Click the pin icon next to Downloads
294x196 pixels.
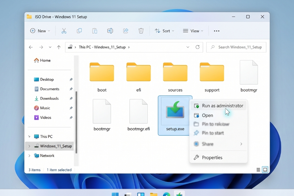(71, 98)
